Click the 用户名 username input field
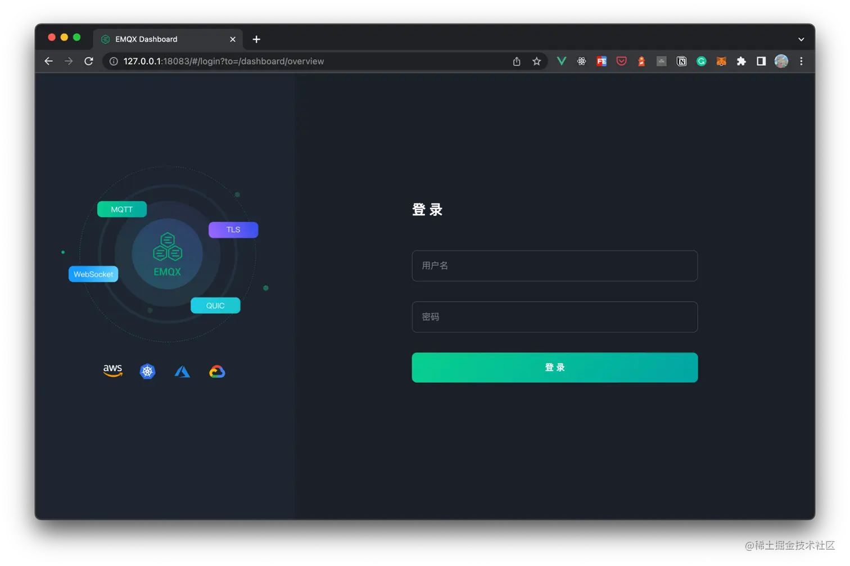 click(554, 266)
